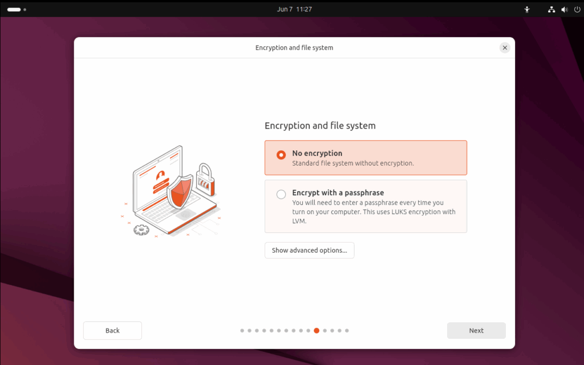This screenshot has width=584, height=365.
Task: Click Next to continue installation
Action: 476,330
